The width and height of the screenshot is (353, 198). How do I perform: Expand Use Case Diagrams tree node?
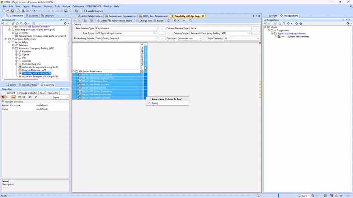click(x=17, y=64)
